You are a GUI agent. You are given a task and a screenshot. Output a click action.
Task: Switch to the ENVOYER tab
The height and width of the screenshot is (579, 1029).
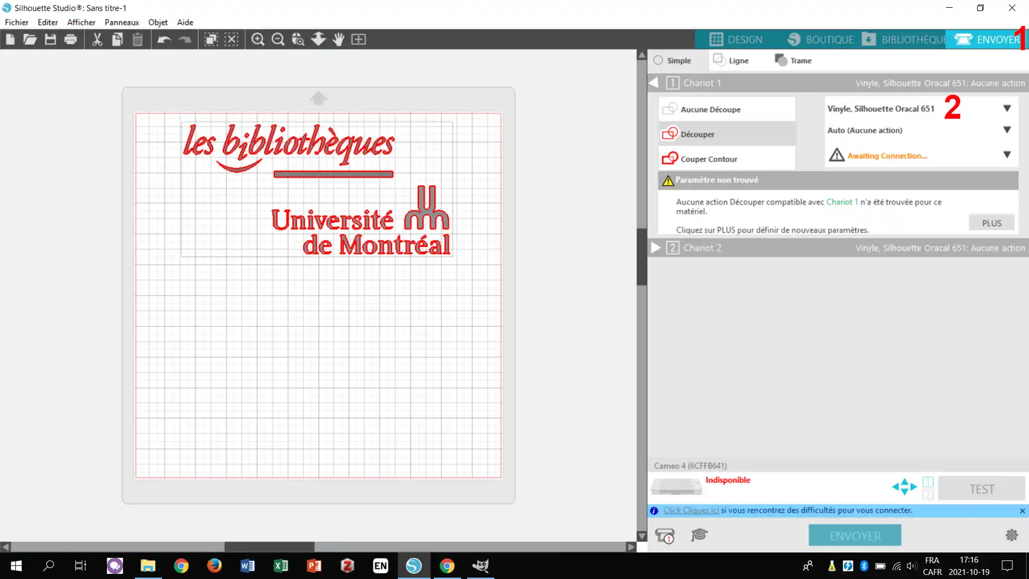tap(987, 40)
